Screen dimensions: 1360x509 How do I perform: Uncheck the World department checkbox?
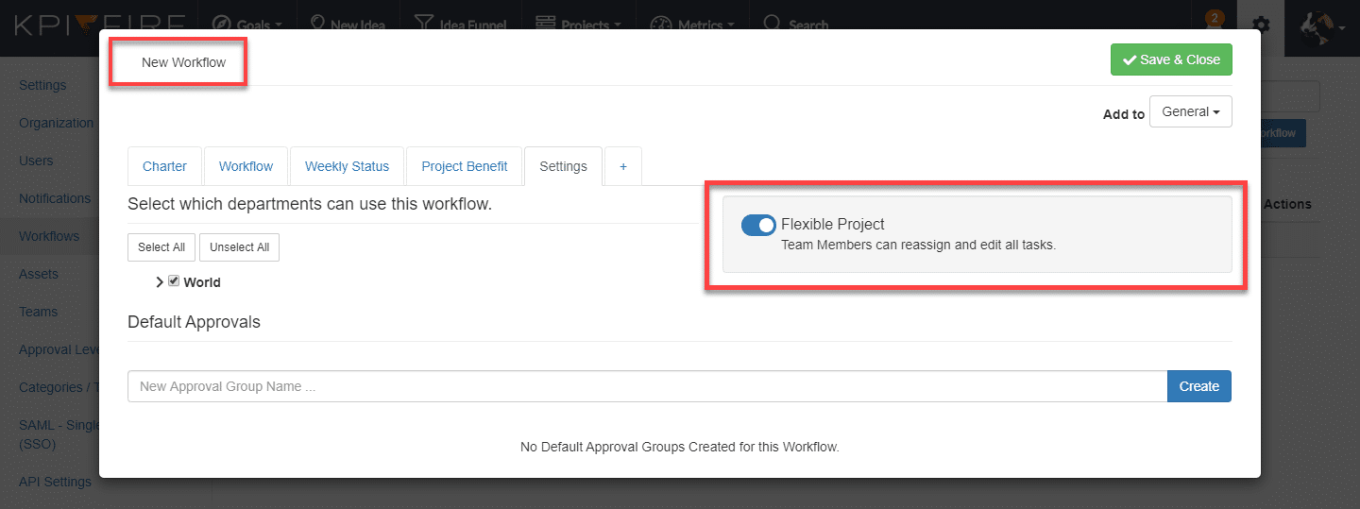(174, 281)
